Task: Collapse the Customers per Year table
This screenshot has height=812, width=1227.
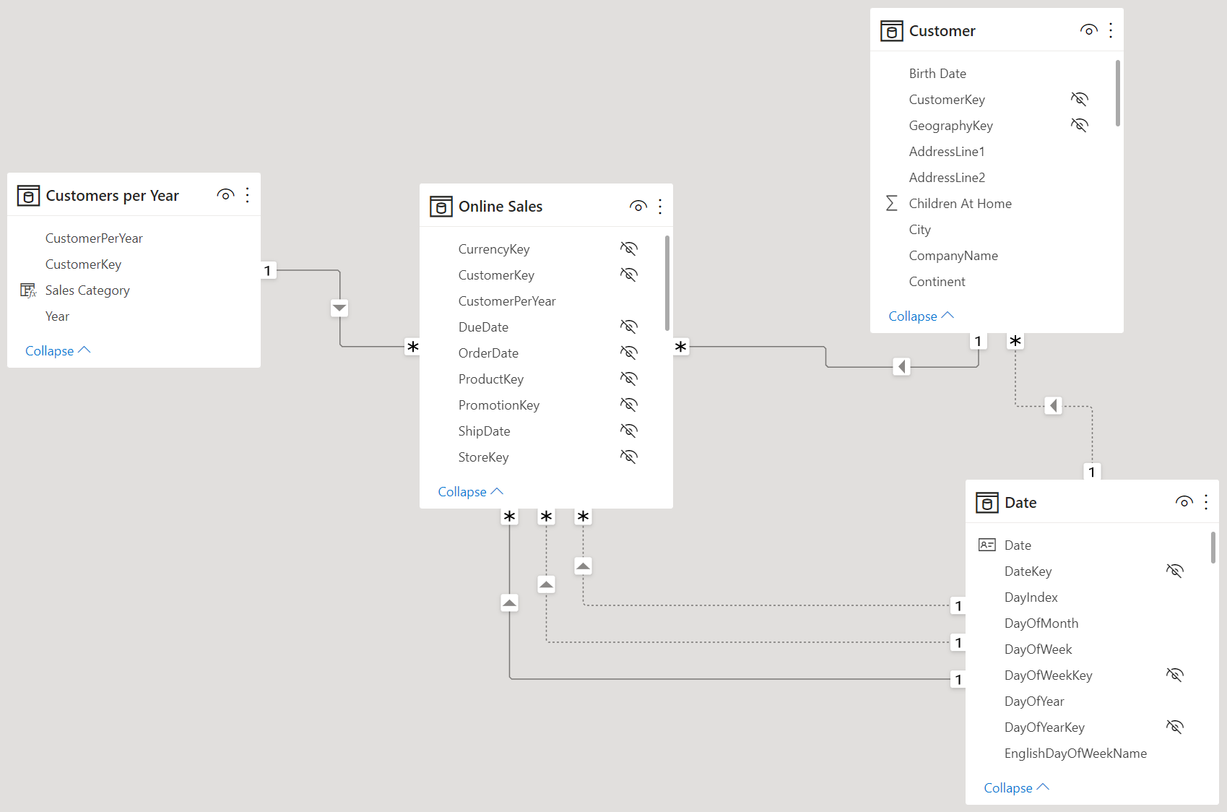Action: point(58,351)
